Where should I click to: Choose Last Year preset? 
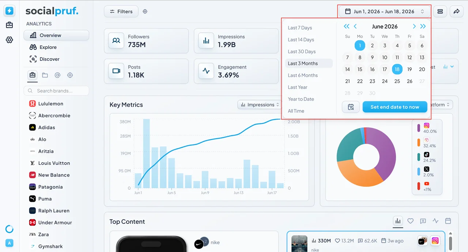pos(309,87)
